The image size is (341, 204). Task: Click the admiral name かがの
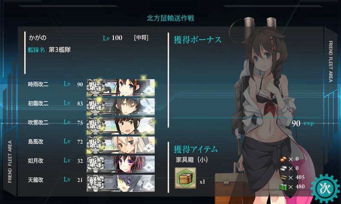pyautogui.click(x=38, y=38)
